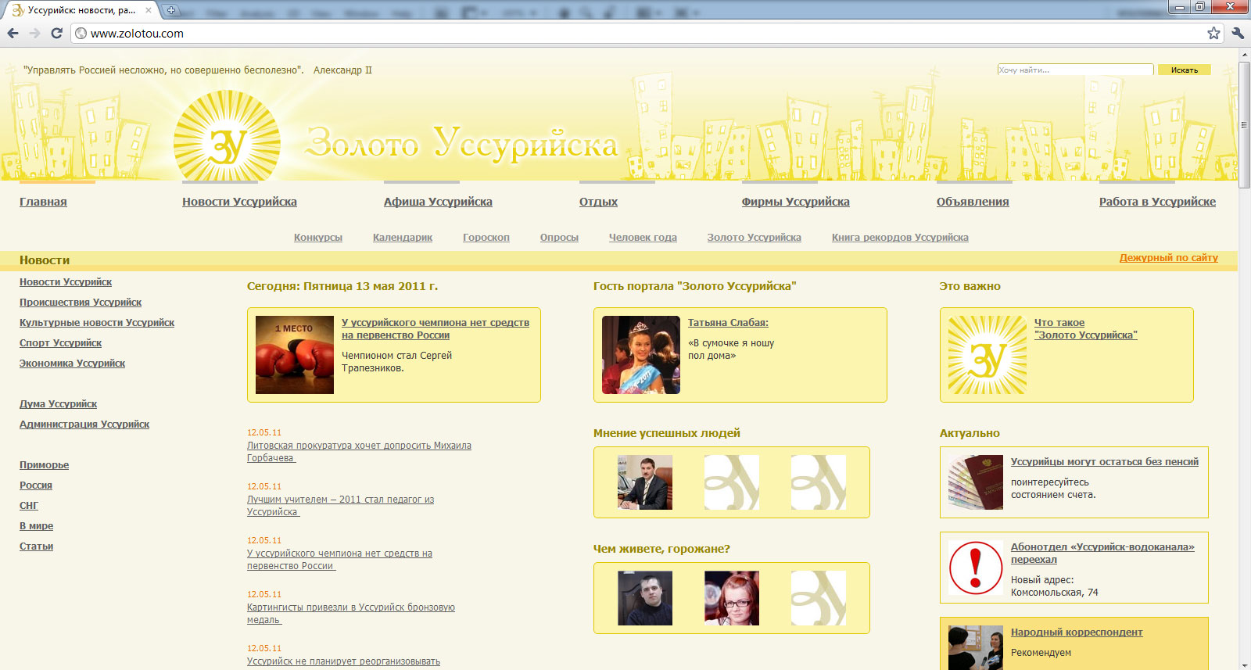1251x670 pixels.
Task: Open Татьяна Слабая guest headline link
Action: pos(728,323)
